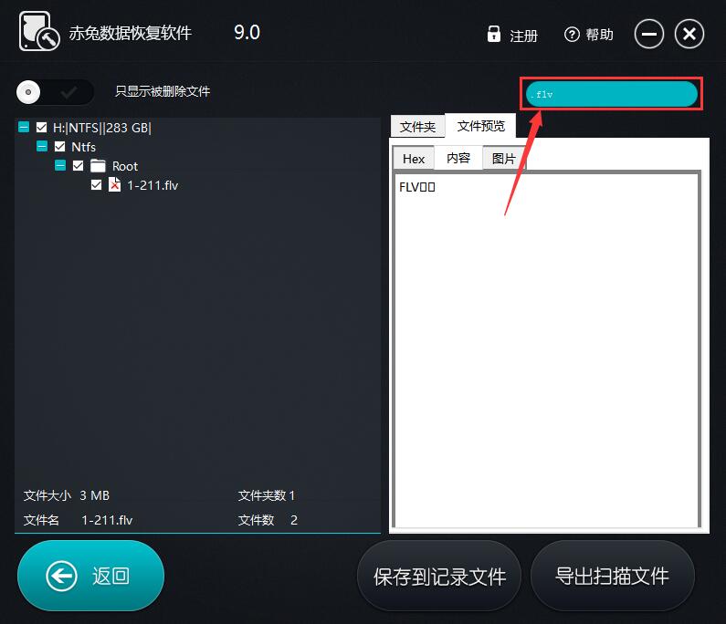Click the back arrow circle icon
This screenshot has height=624, width=726.
(x=61, y=576)
